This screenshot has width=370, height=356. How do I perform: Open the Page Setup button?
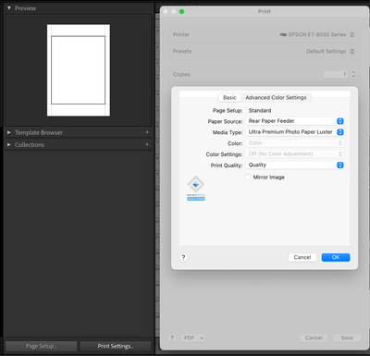[x=41, y=346]
